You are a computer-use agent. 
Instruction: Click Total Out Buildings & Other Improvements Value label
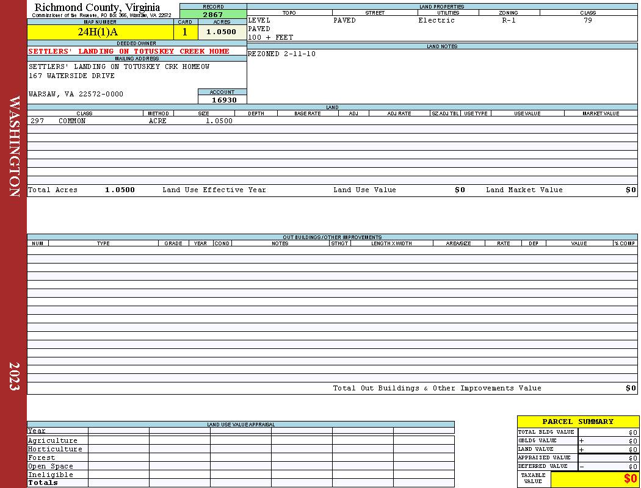click(x=437, y=388)
